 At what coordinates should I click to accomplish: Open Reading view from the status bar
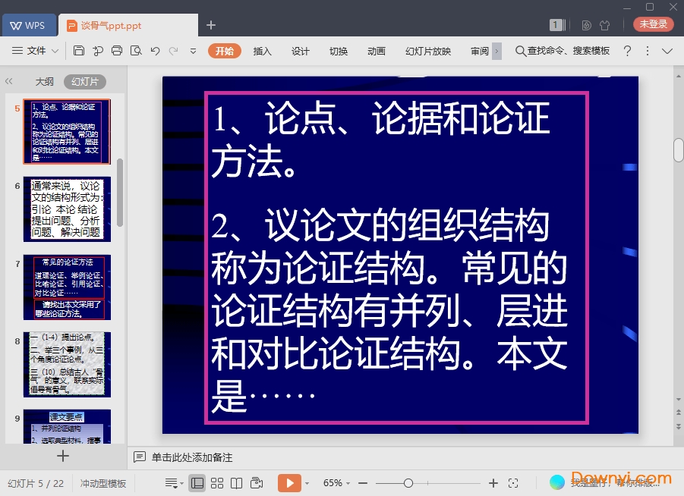(236, 482)
